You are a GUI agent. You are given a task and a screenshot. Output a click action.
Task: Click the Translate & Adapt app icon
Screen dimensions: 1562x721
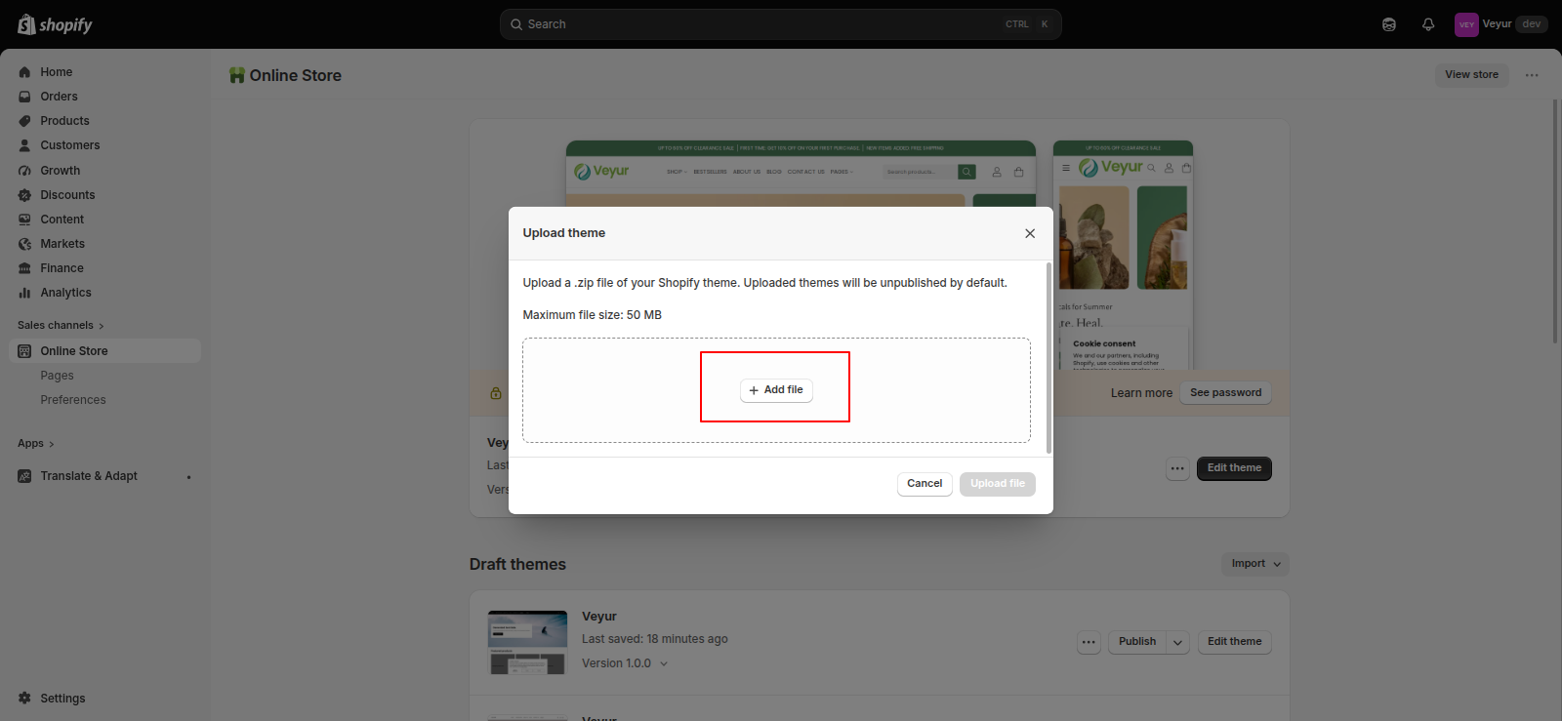pyautogui.click(x=24, y=476)
